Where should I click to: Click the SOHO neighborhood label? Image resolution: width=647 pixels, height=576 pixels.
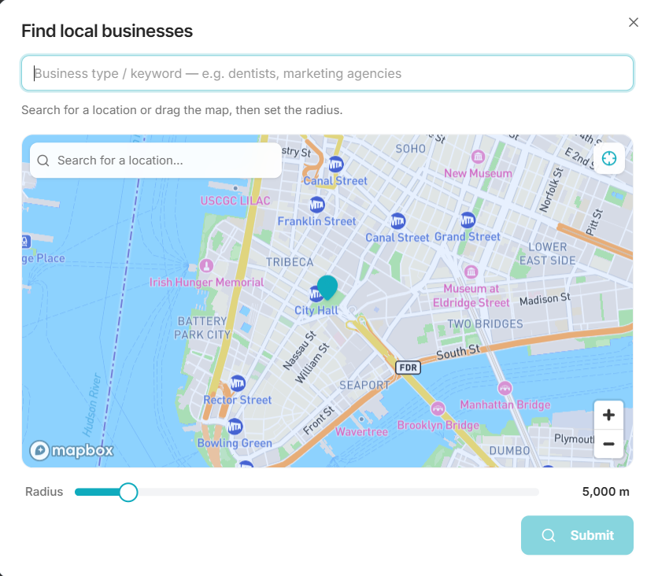411,149
